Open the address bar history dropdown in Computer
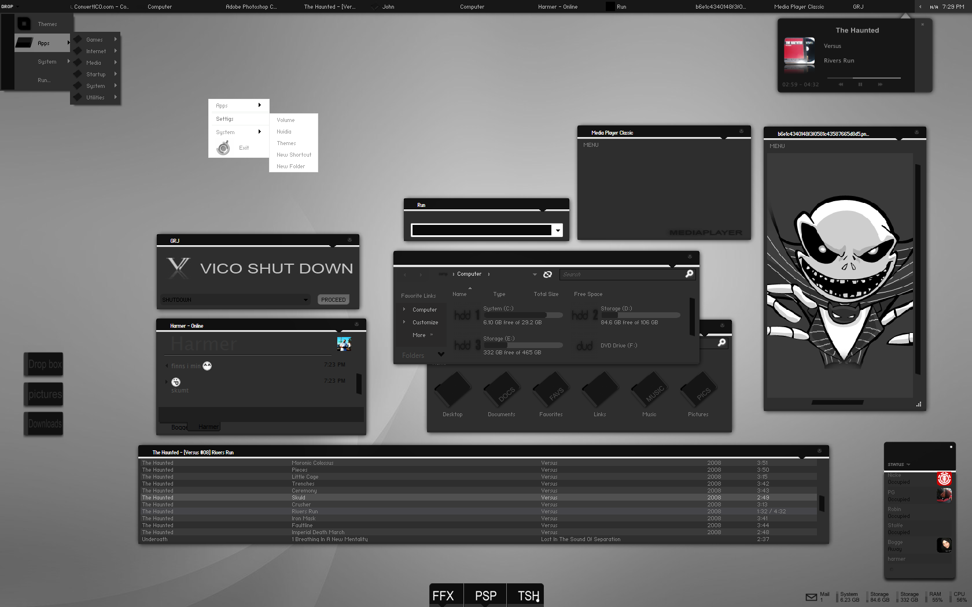This screenshot has height=607, width=972. 535,275
